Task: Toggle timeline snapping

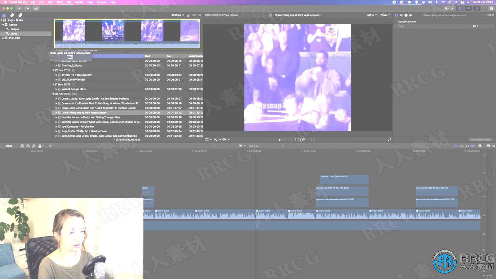Action: coord(473,146)
